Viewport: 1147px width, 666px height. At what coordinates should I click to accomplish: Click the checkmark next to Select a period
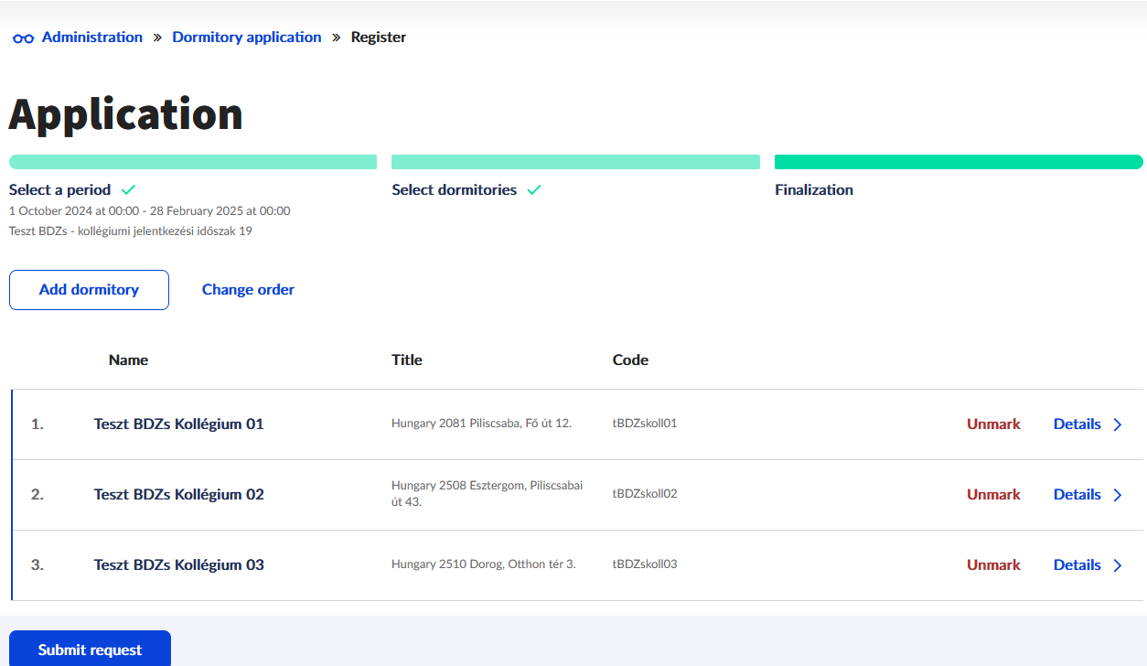point(129,190)
